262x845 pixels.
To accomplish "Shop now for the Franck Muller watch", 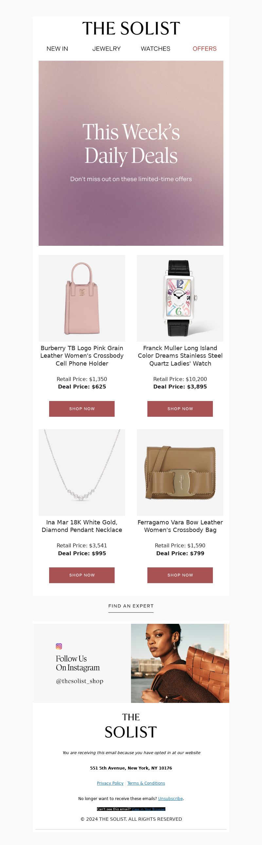I will pos(180,409).
